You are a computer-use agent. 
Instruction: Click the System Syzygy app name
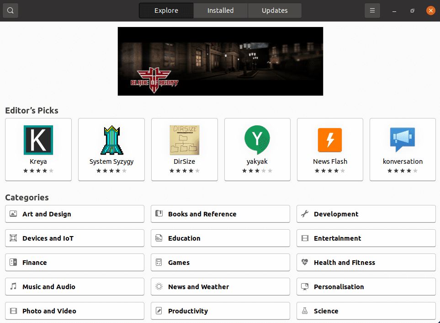[x=111, y=162]
